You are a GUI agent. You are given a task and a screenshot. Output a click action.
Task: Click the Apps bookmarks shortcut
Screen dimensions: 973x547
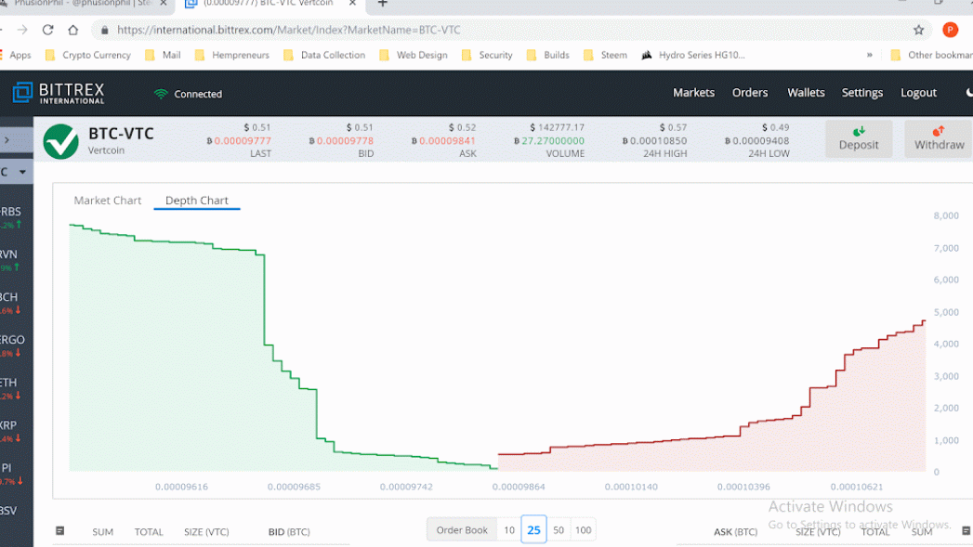pos(16,55)
